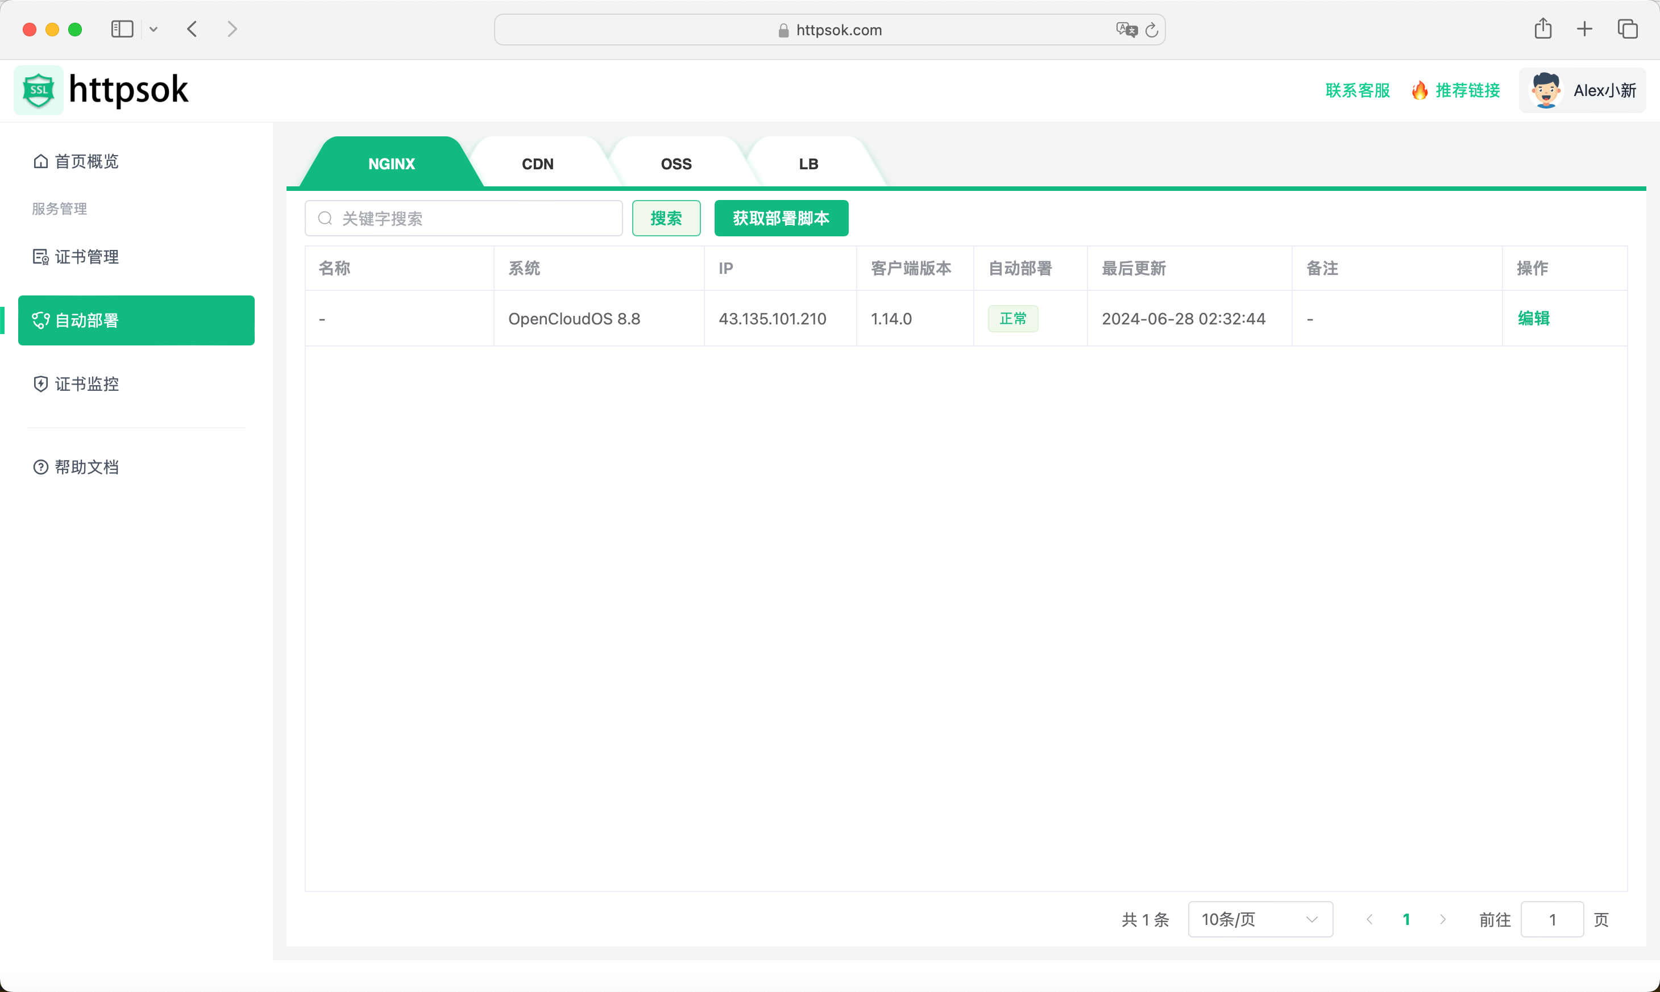1660x992 pixels.
Task: Open the 首页概览 home icon in sidebar
Action: click(40, 161)
